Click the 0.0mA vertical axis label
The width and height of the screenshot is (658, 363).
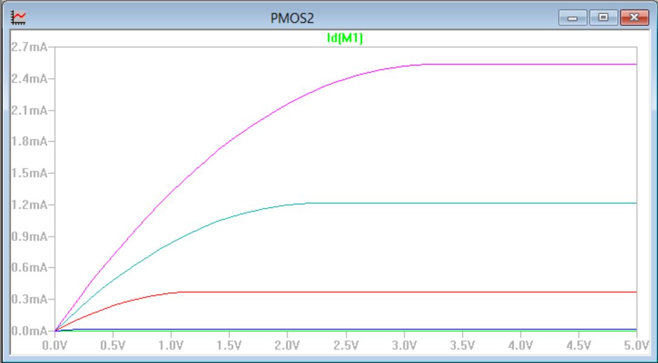coord(30,331)
